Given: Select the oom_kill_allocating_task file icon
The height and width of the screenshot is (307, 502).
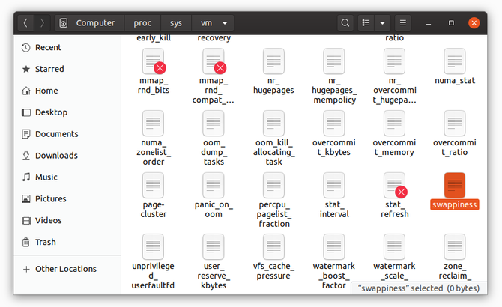Looking at the screenshot, I should (273, 123).
